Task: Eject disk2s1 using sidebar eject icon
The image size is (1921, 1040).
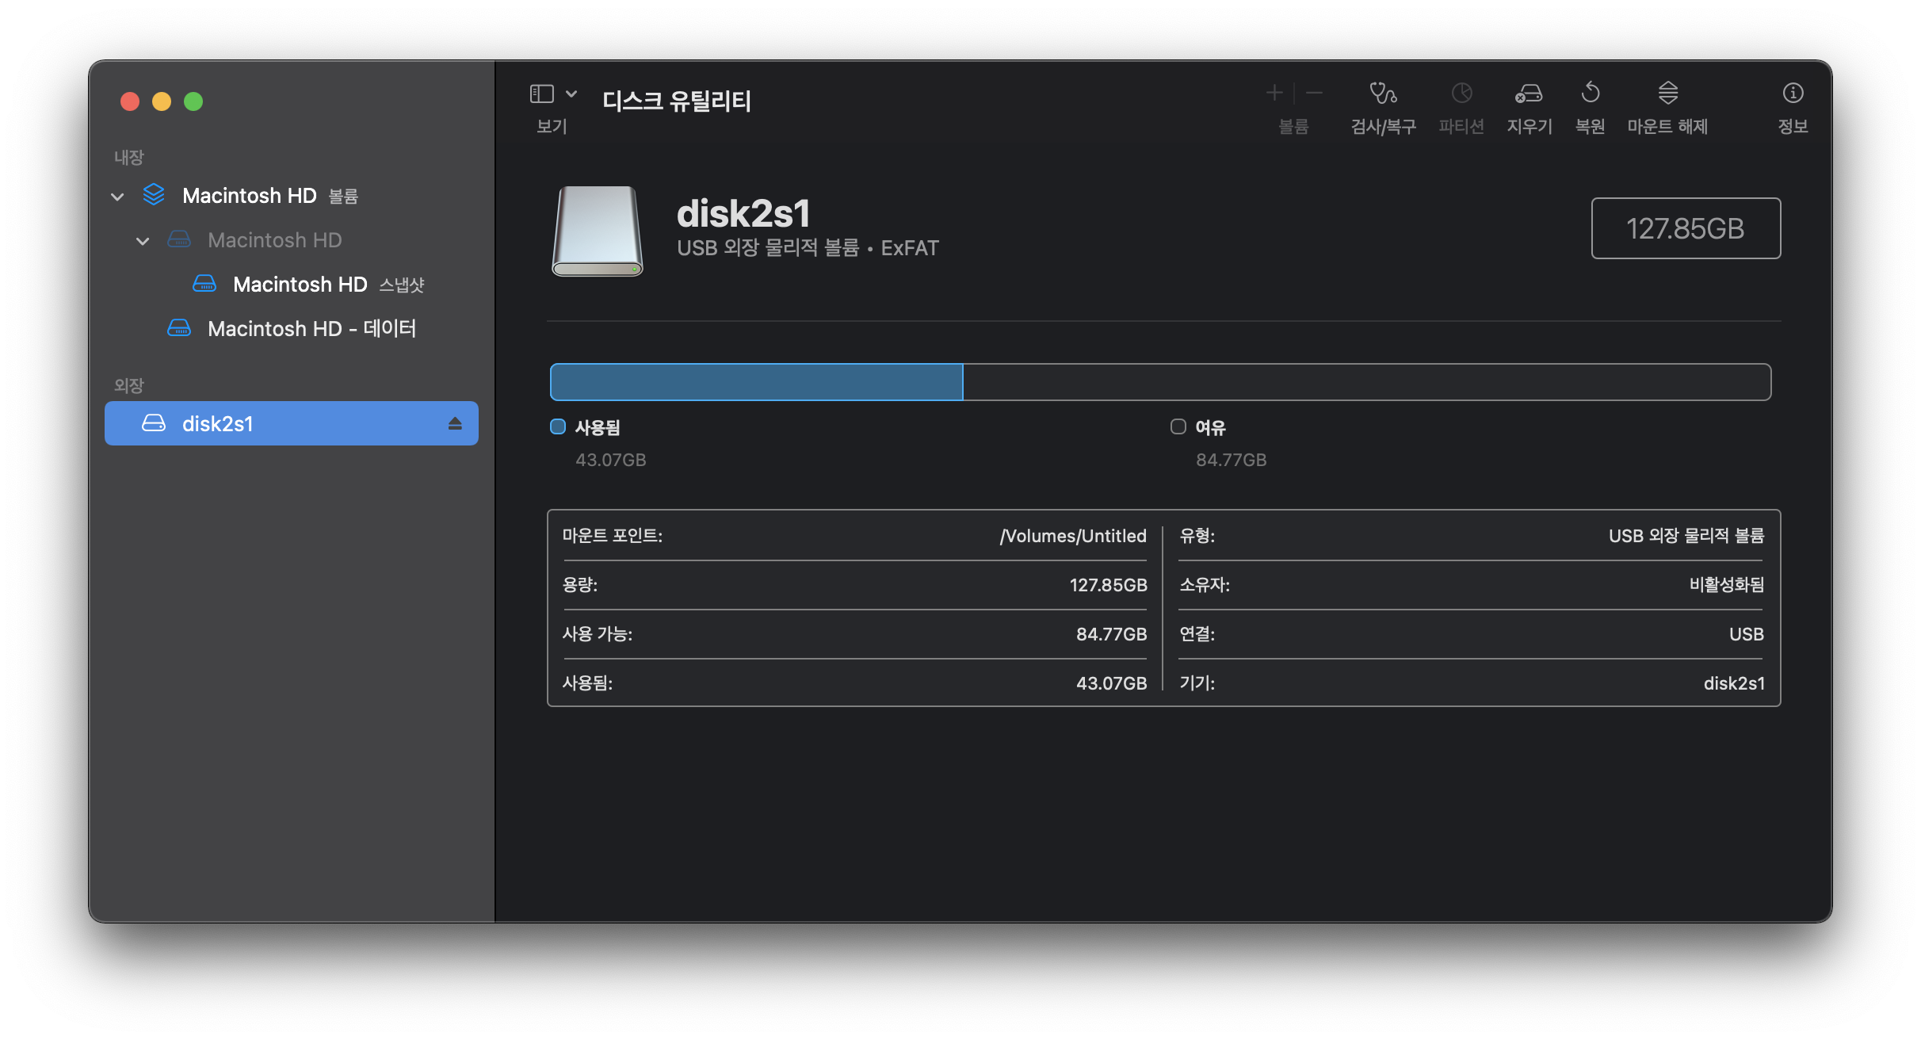Action: coord(455,424)
